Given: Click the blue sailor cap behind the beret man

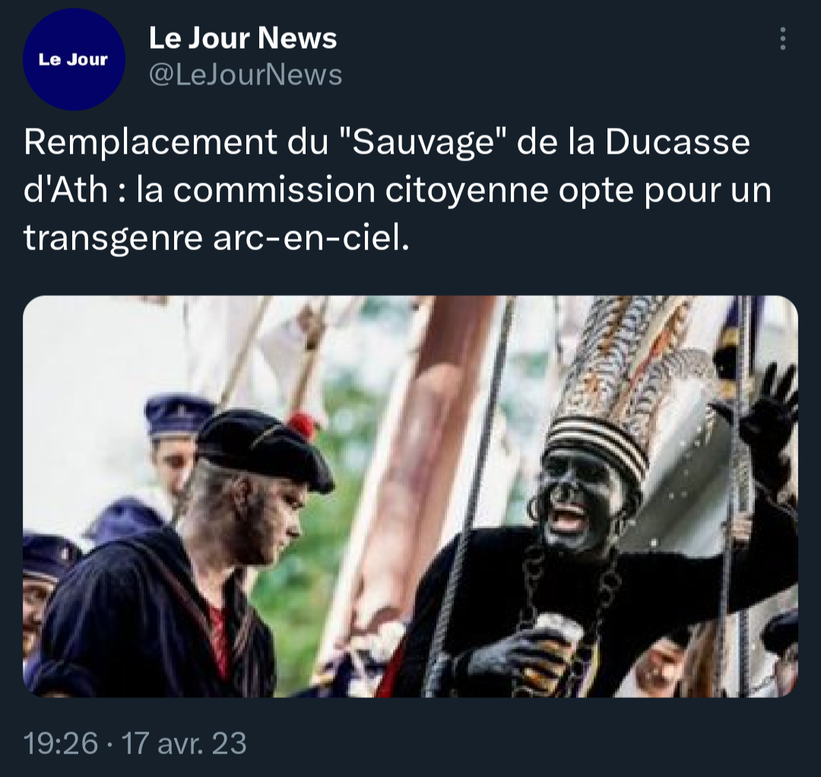Looking at the screenshot, I should point(178,414).
